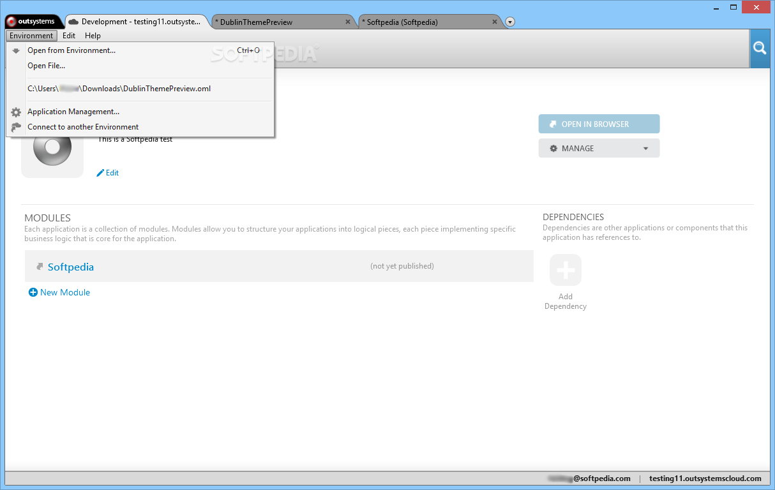
Task: Select Application Management... menu entry
Action: [140, 112]
